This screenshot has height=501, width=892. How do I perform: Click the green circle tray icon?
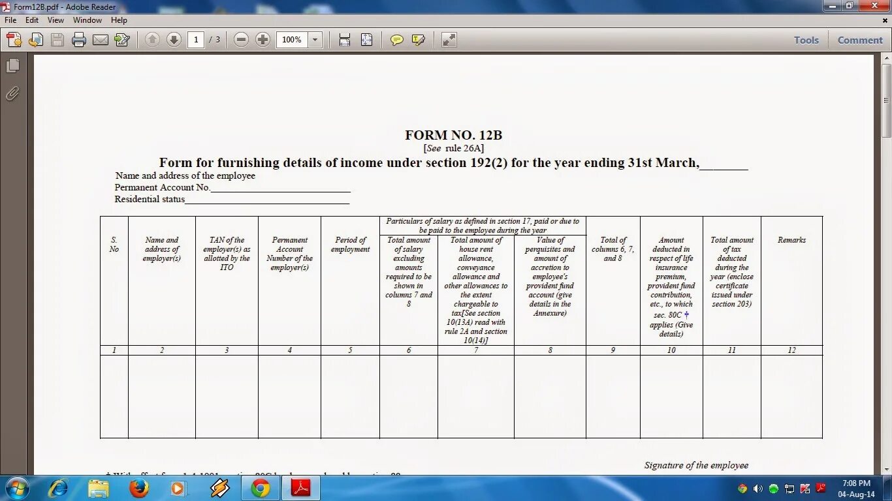(x=773, y=489)
